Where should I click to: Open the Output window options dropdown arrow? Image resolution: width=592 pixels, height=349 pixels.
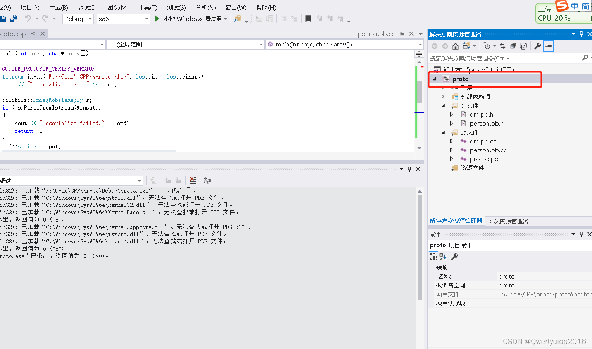point(402,169)
